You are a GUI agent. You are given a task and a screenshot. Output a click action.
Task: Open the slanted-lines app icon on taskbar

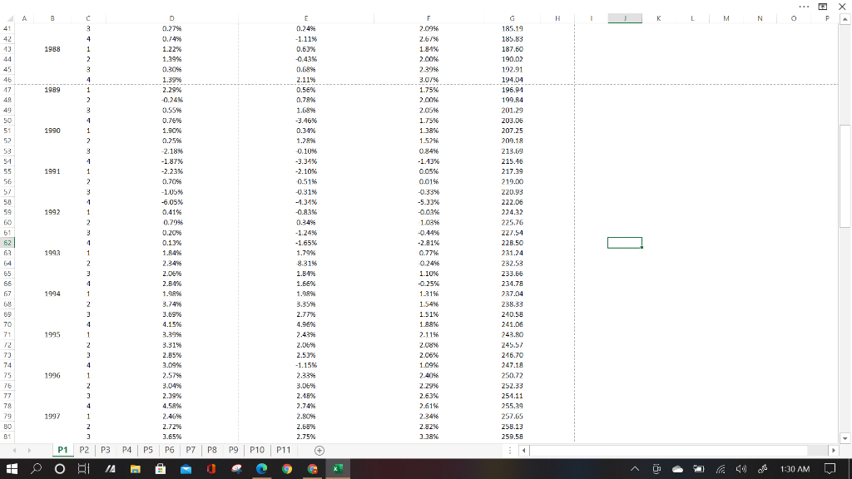111,469
